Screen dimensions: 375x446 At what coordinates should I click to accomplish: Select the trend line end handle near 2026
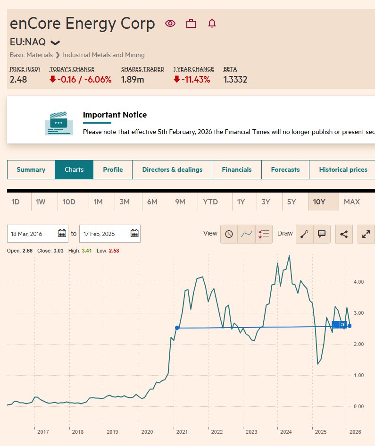point(350,326)
